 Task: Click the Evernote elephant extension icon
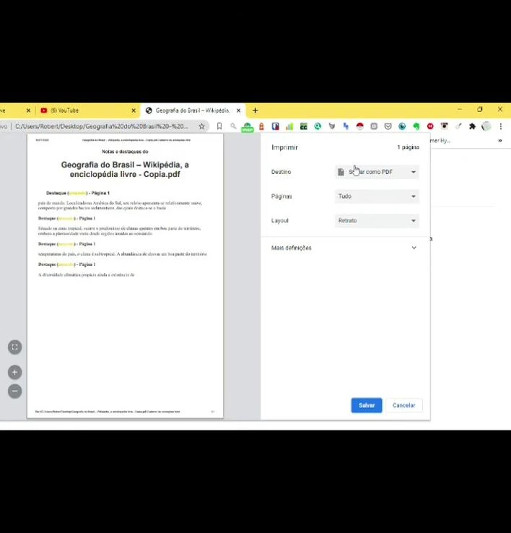pos(416,126)
